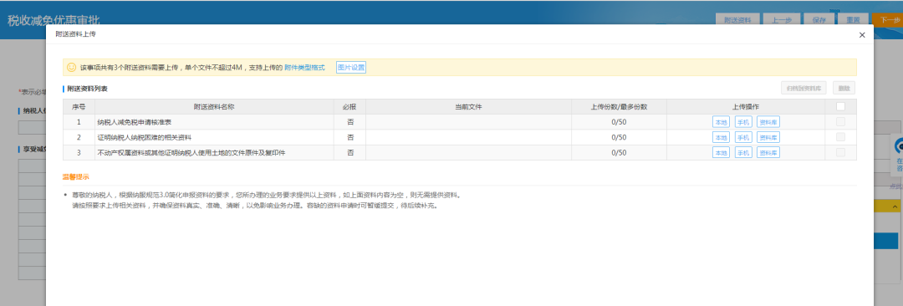
Task: Click the 附送资料名称 column header
Action: [x=214, y=107]
